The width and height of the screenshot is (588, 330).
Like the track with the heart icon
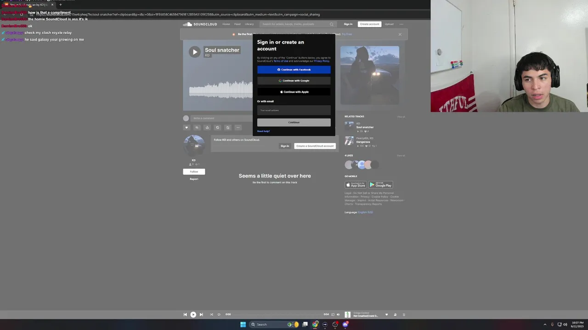(187, 127)
